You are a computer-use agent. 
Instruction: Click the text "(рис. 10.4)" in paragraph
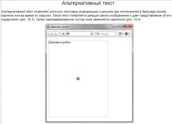tap(134, 20)
